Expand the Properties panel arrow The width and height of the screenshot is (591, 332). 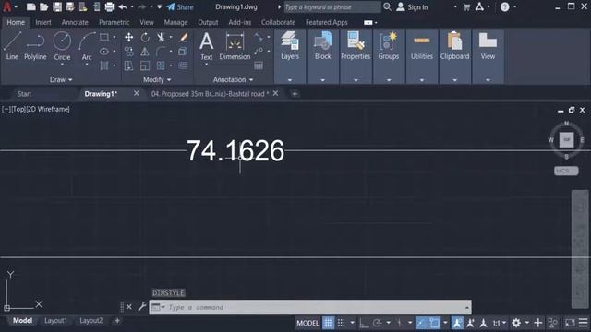(x=356, y=80)
